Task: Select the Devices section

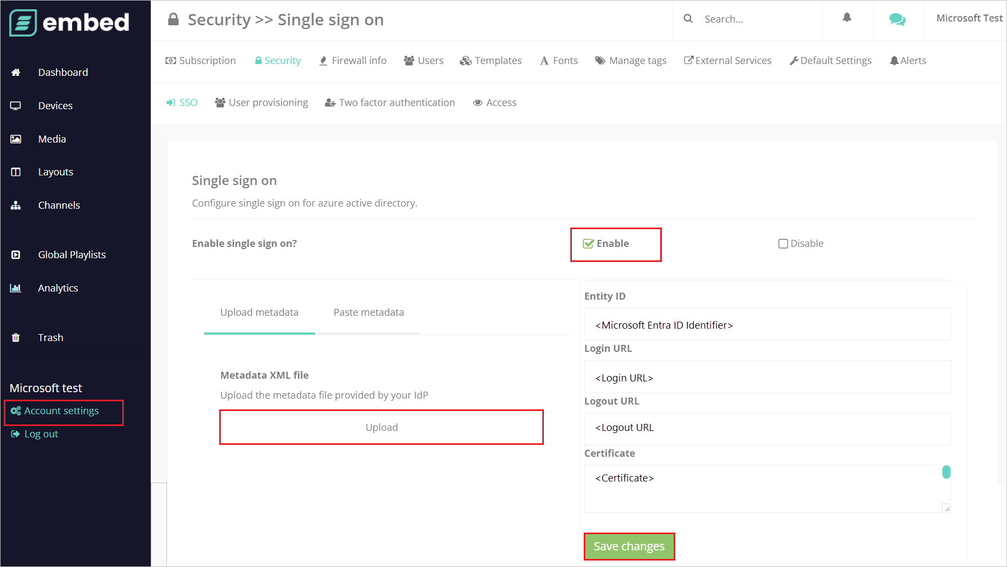Action: pyautogui.click(x=55, y=105)
